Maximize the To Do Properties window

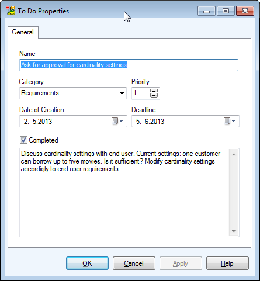pos(226,11)
